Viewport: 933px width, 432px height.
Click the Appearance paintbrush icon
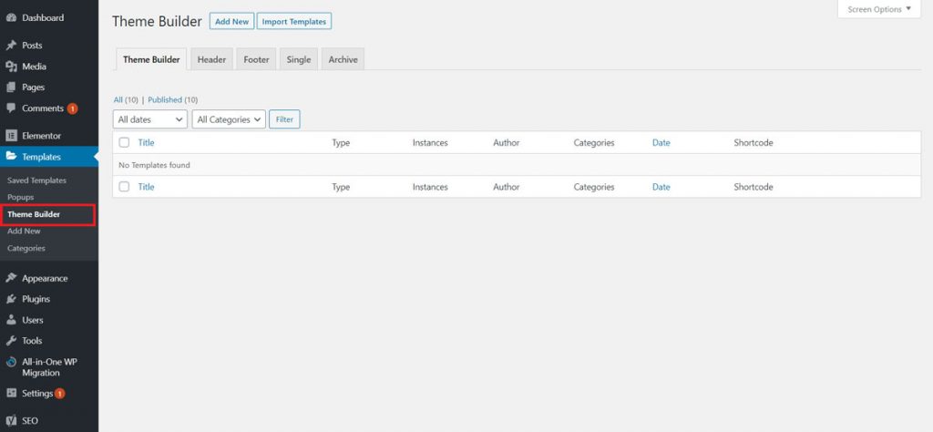tap(11, 279)
